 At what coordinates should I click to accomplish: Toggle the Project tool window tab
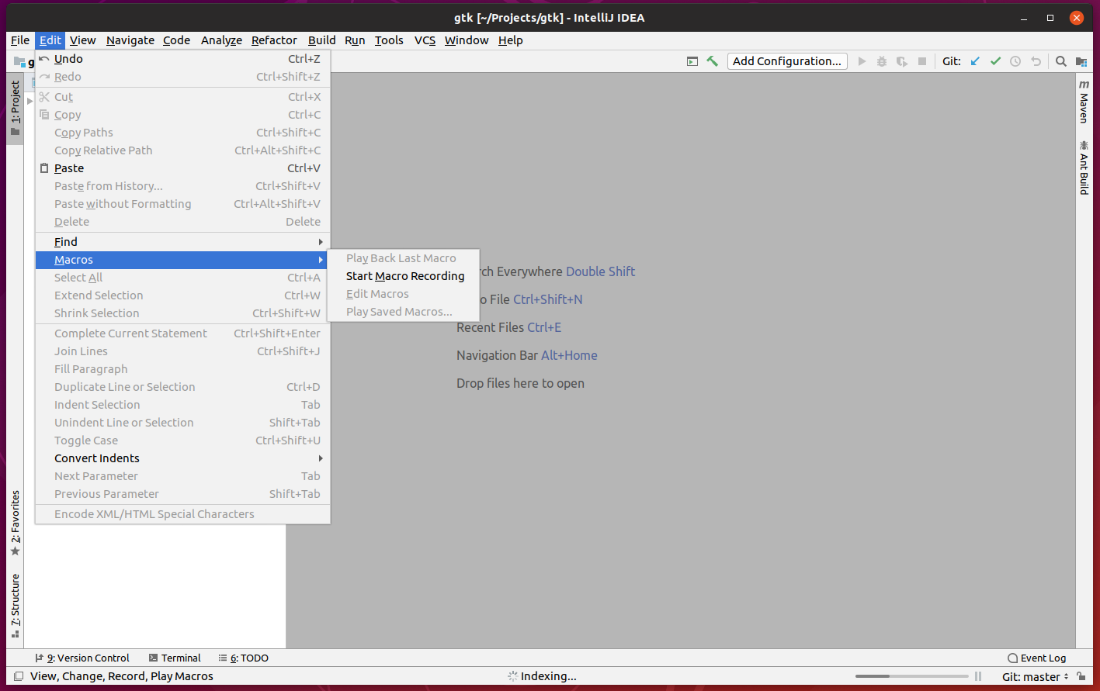coord(15,109)
